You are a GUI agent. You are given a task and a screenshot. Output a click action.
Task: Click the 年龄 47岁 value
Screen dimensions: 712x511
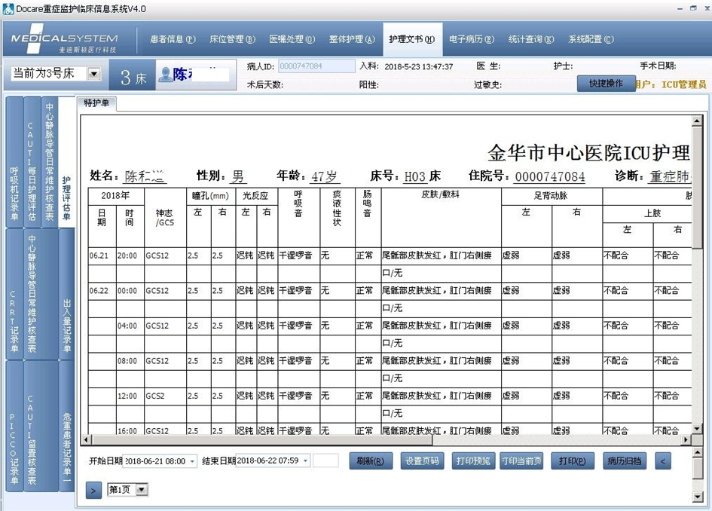(x=324, y=176)
